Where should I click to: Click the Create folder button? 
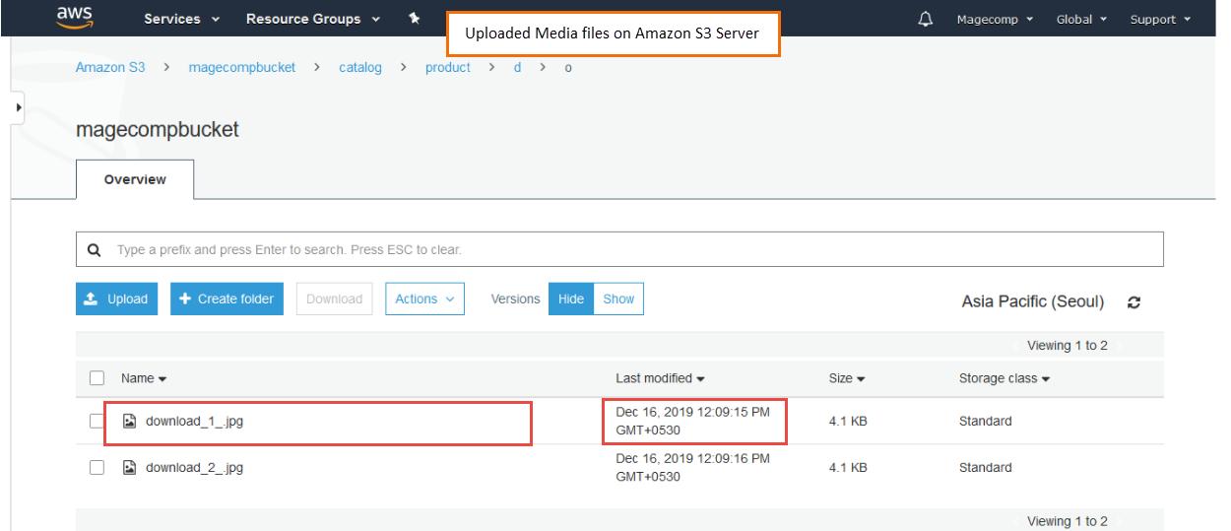click(x=227, y=299)
